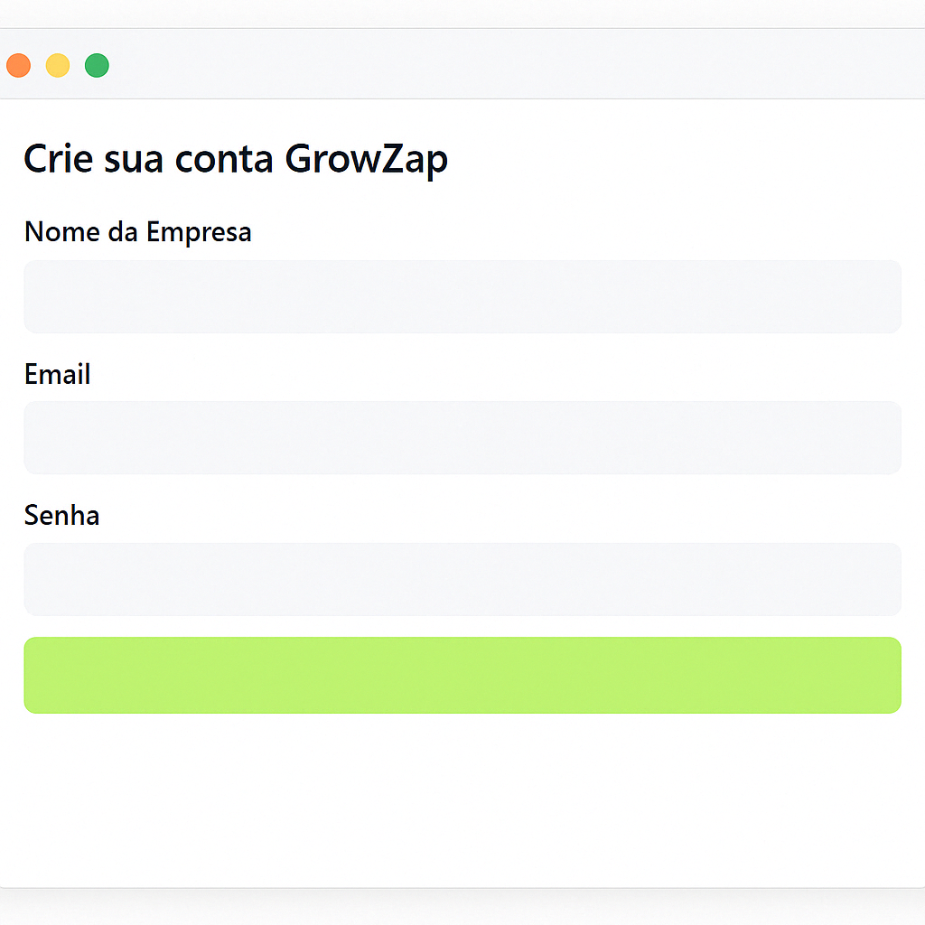
Task: Activate the Senha field below its label
Action: click(462, 579)
